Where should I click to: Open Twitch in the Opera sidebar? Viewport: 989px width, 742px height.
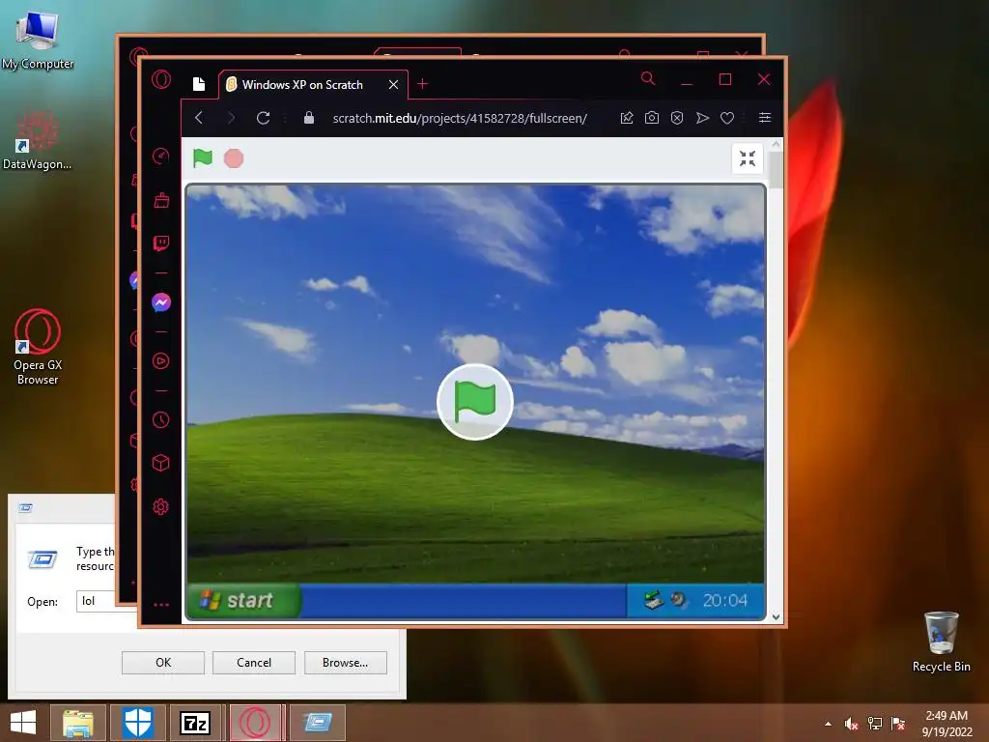coord(161,243)
